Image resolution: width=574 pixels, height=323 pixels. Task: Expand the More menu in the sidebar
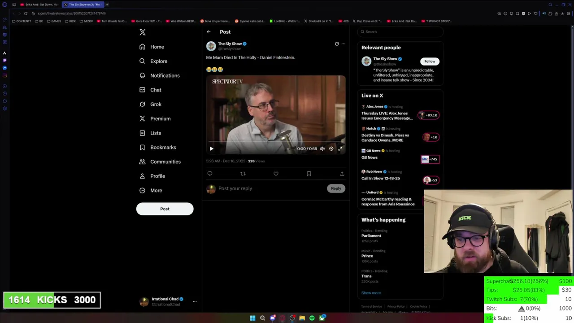coord(151,190)
